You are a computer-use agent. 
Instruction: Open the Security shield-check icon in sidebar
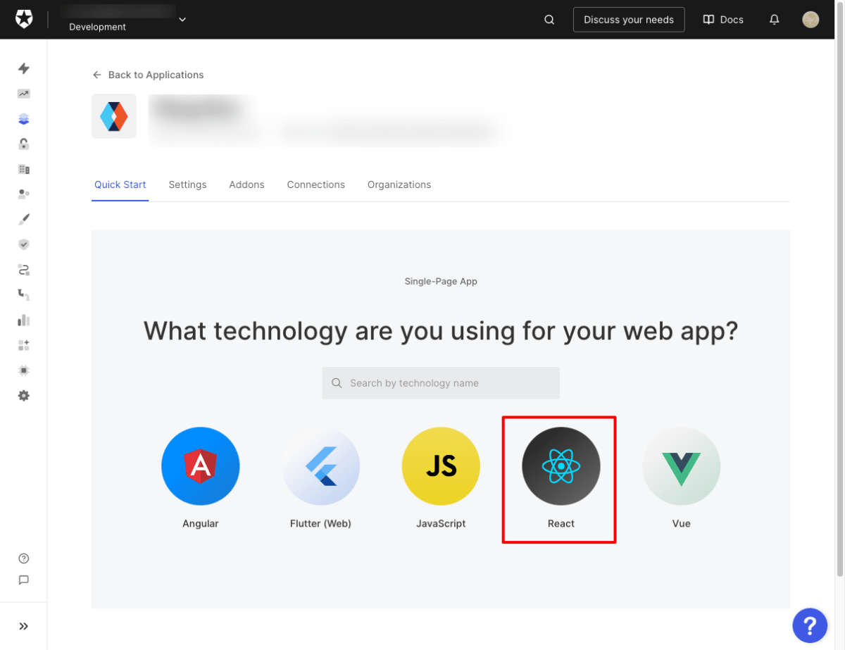point(24,244)
